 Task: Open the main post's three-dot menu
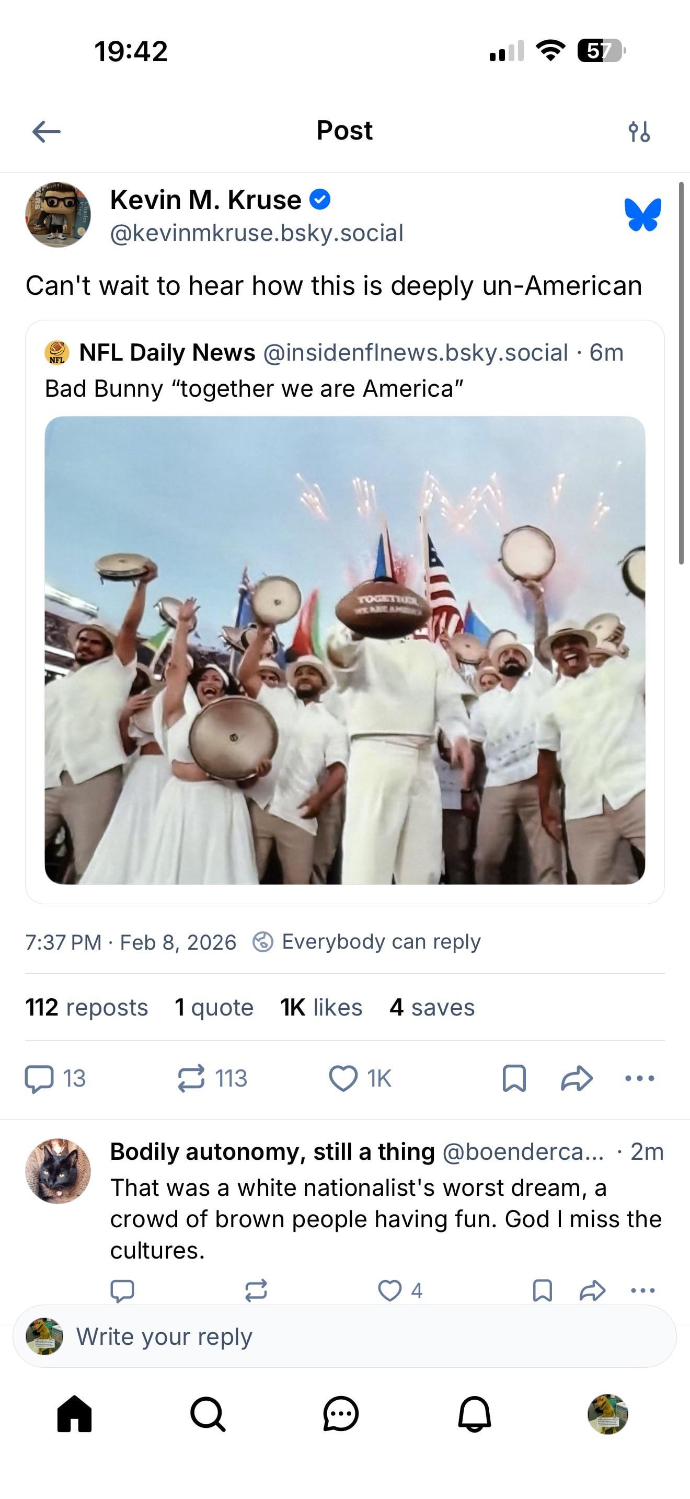click(639, 1078)
